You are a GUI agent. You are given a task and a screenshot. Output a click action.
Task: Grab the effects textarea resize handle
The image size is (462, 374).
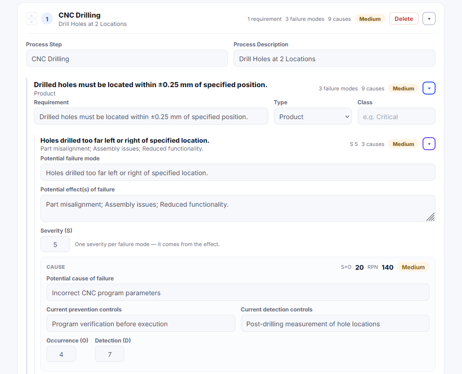tap(431, 217)
